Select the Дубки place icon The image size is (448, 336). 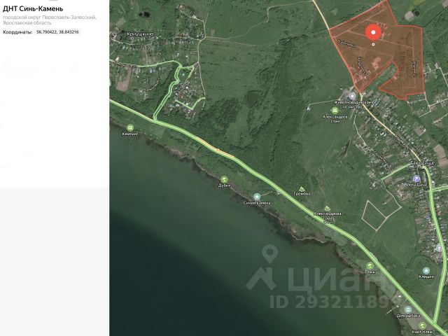(x=224, y=179)
